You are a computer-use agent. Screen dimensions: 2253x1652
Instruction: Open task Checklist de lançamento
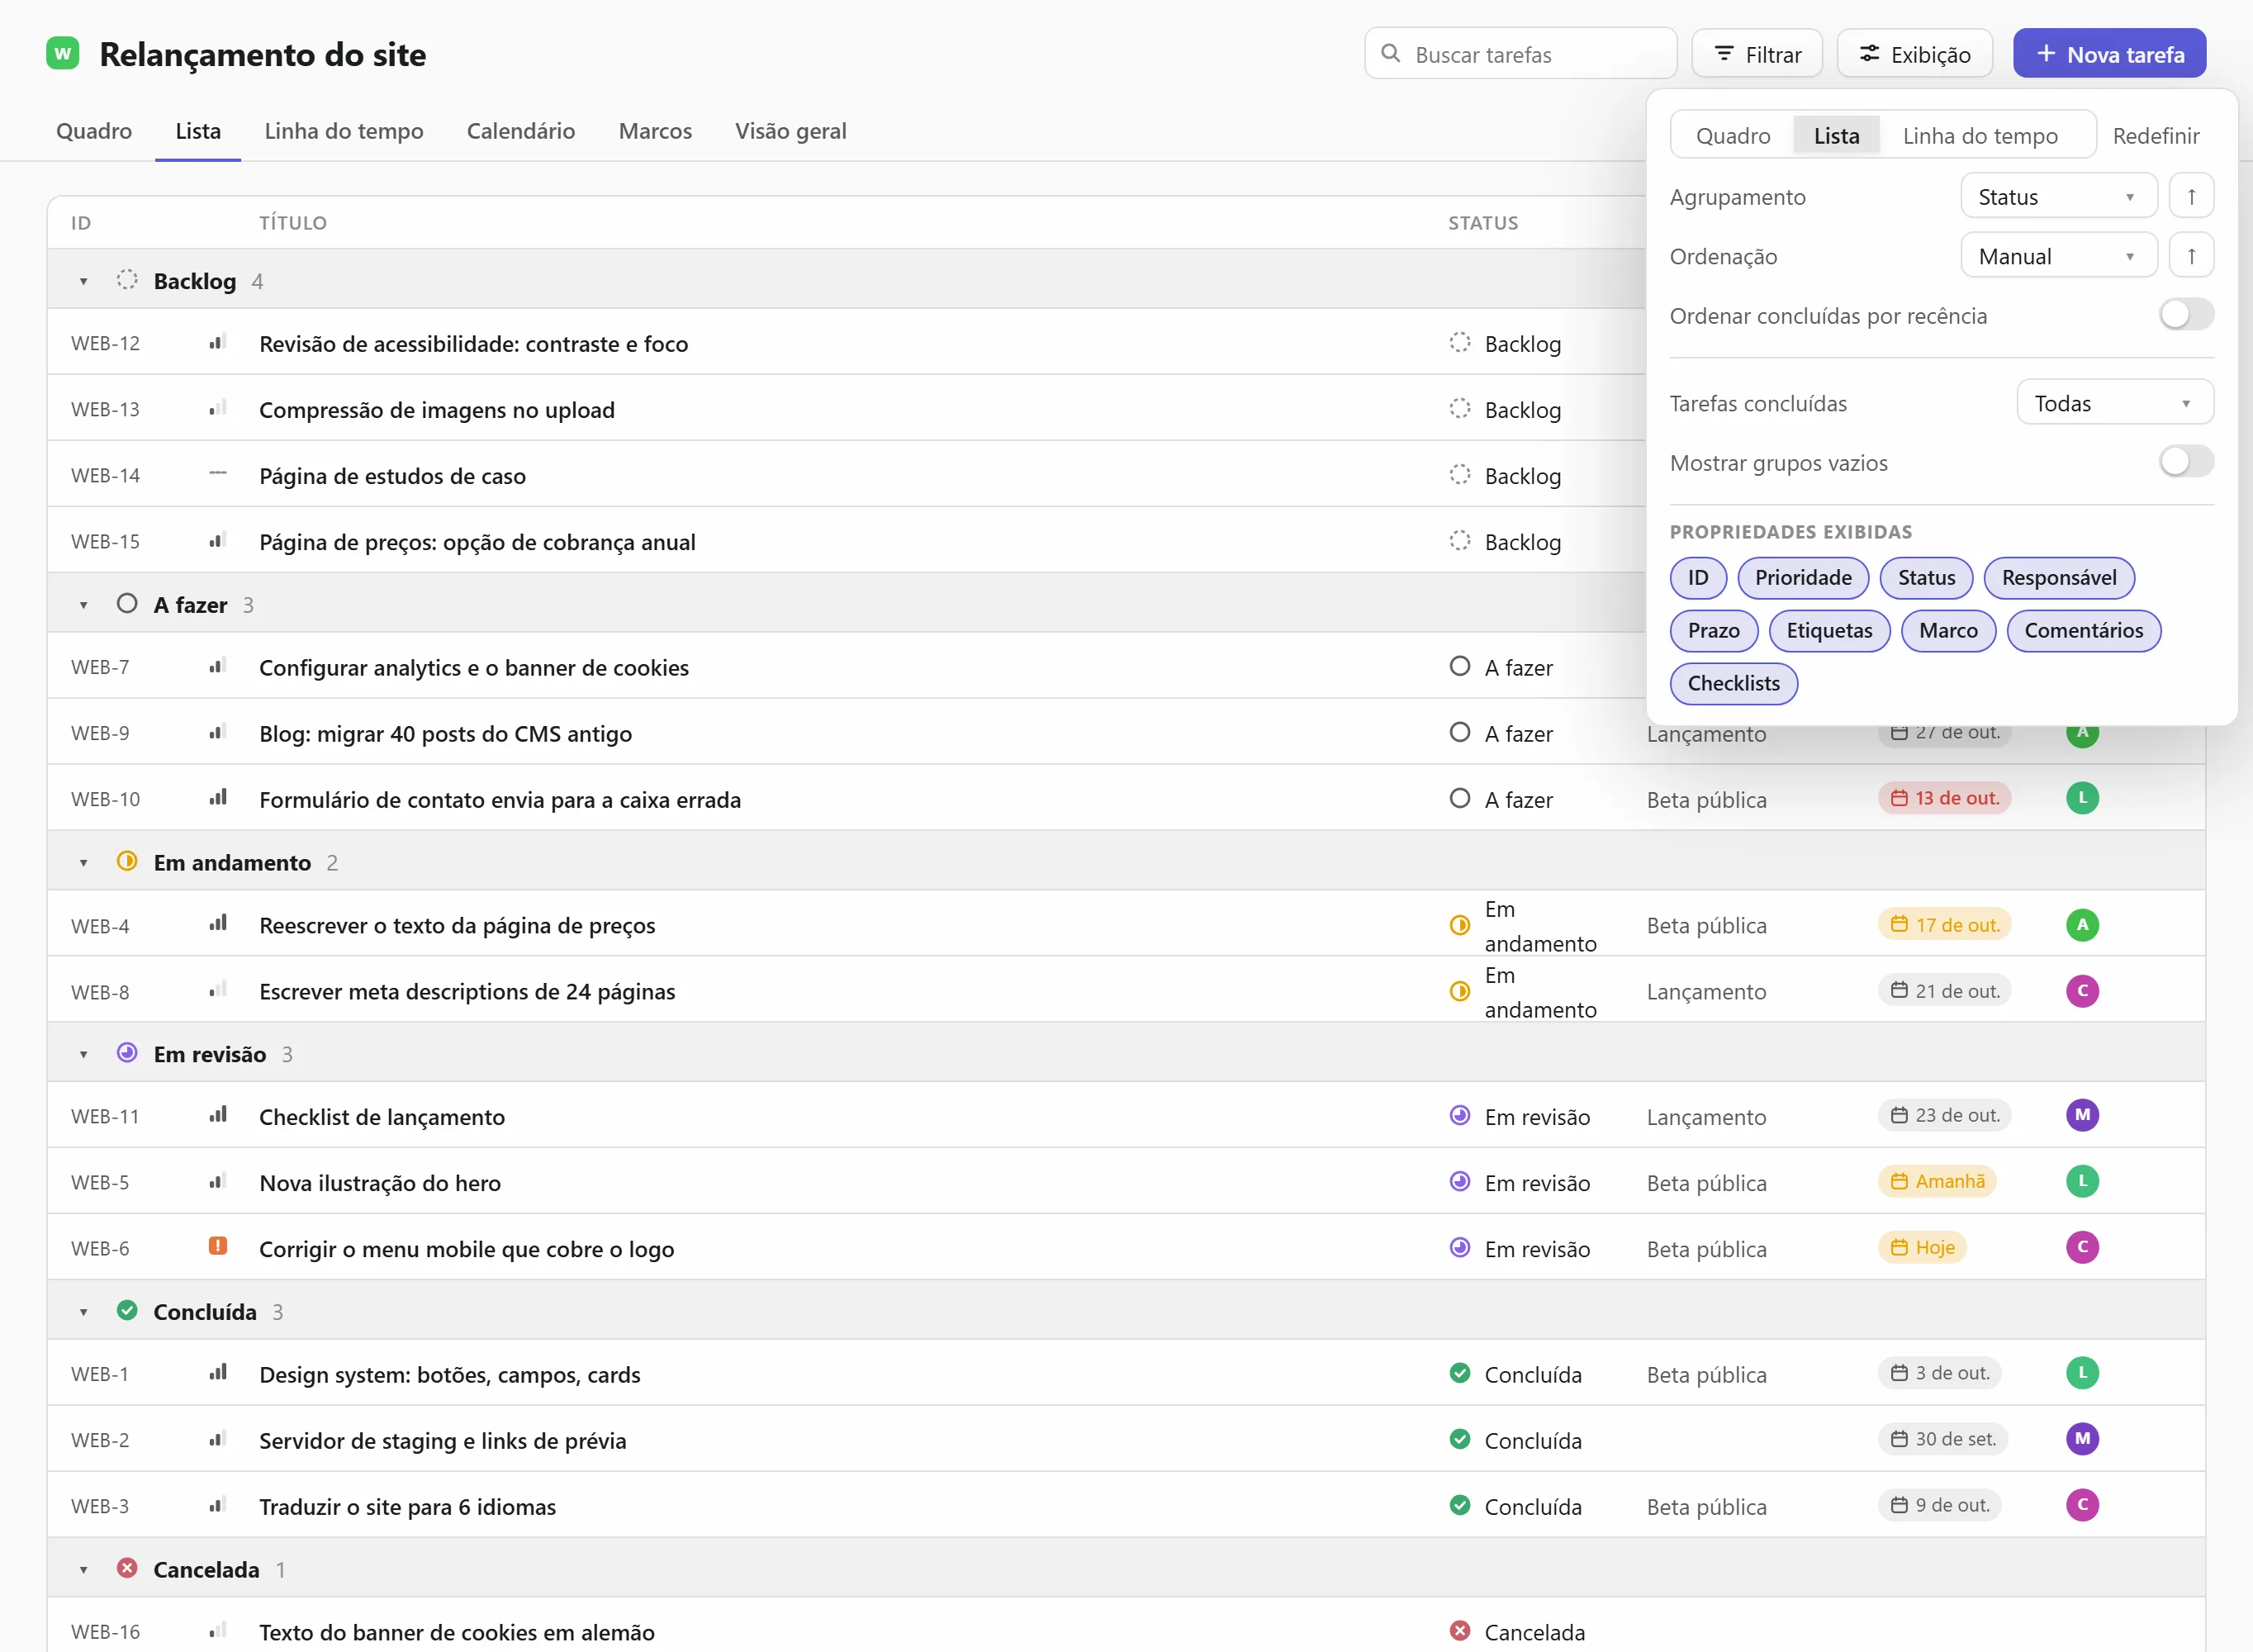tap(382, 1116)
